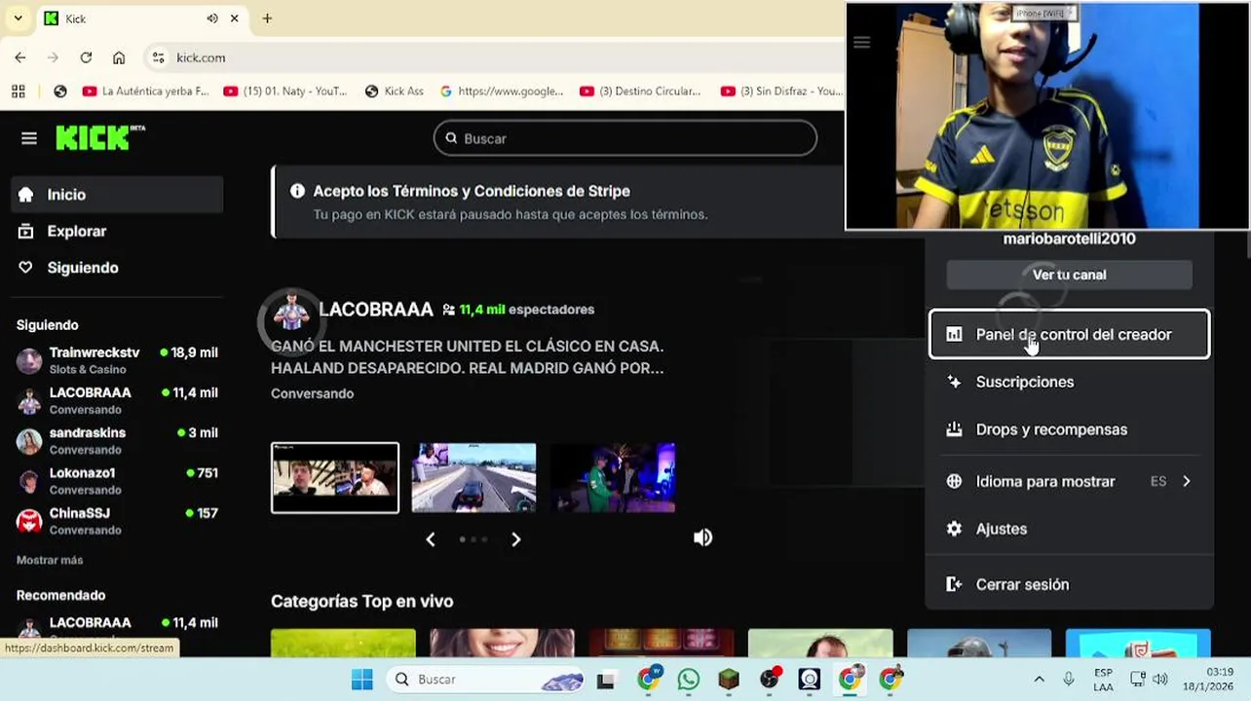Click the Ajustes gear icon

[955, 529]
